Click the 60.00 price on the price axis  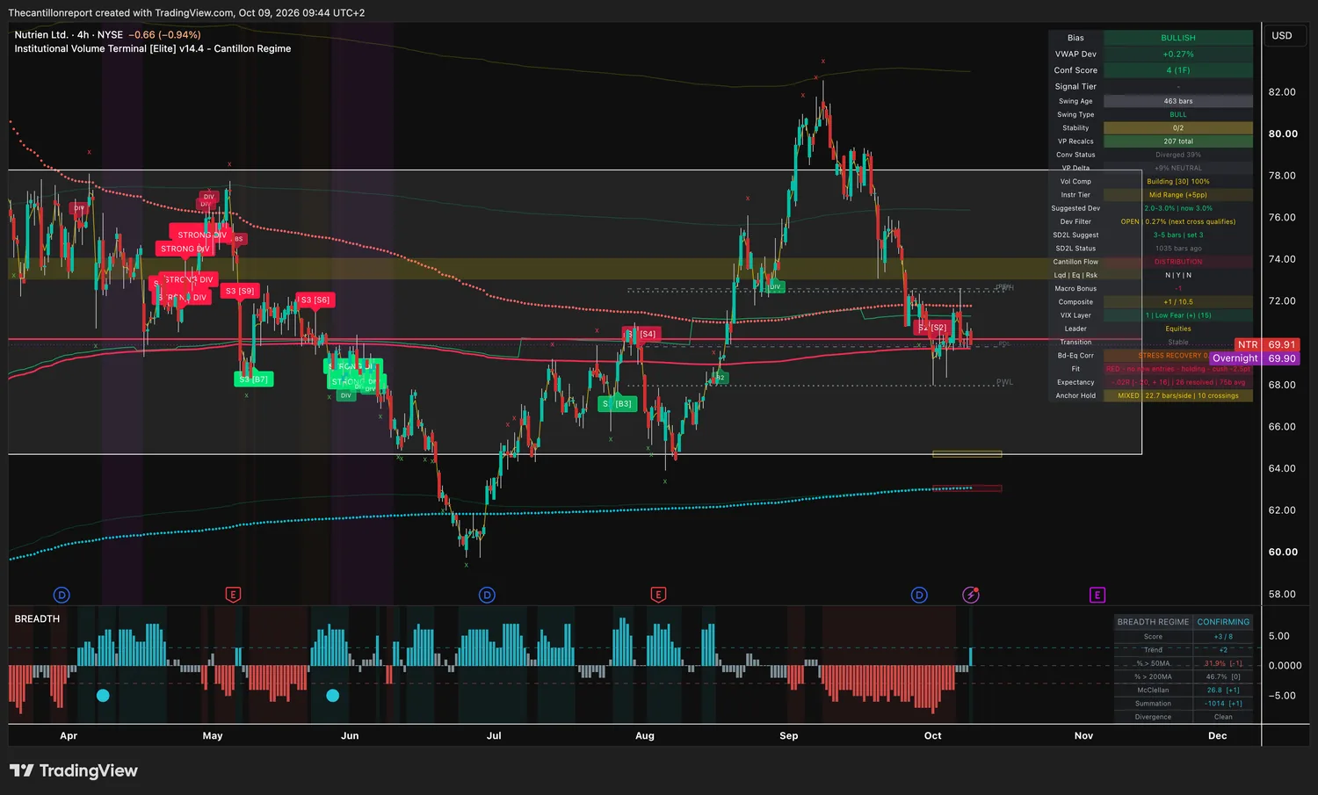pyautogui.click(x=1283, y=552)
